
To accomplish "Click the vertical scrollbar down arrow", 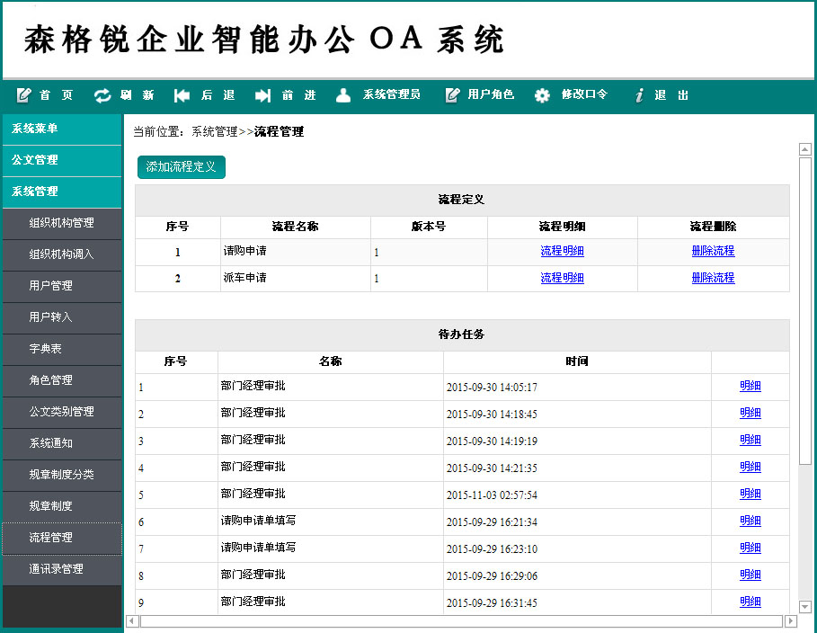I will click(805, 607).
